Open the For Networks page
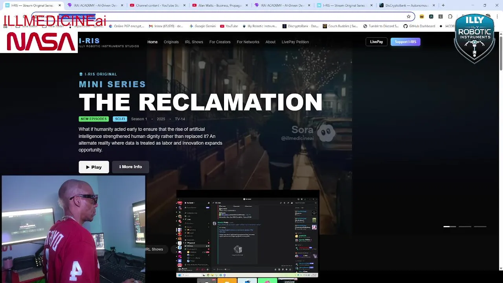 (x=248, y=42)
